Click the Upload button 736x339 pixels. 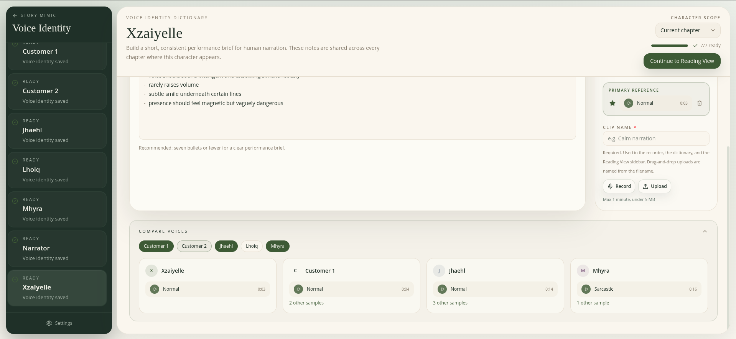click(x=655, y=186)
